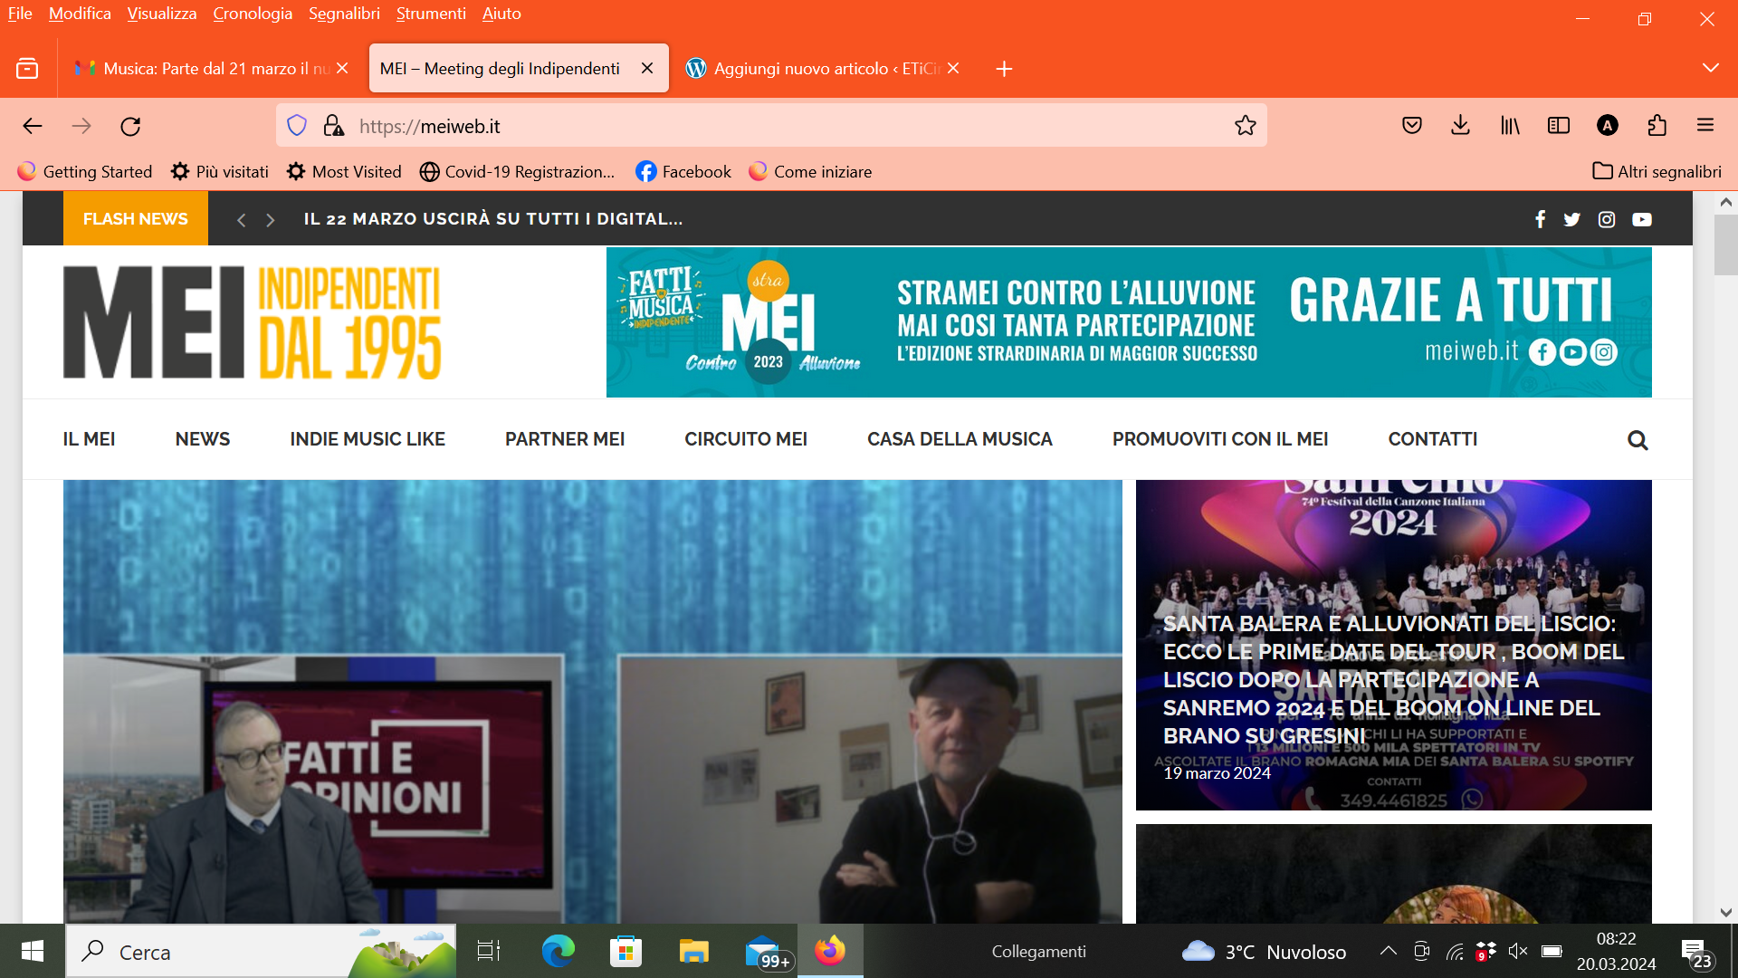1738x978 pixels.
Task: Open PARTNER MEI section
Action: click(x=565, y=439)
